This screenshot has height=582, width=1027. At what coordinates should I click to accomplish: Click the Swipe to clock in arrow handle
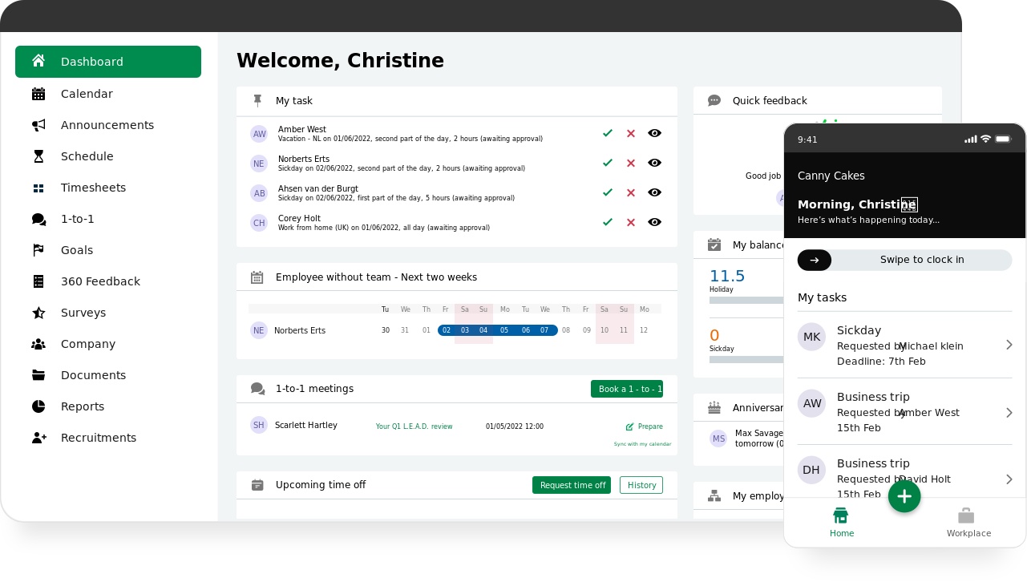[x=815, y=260]
